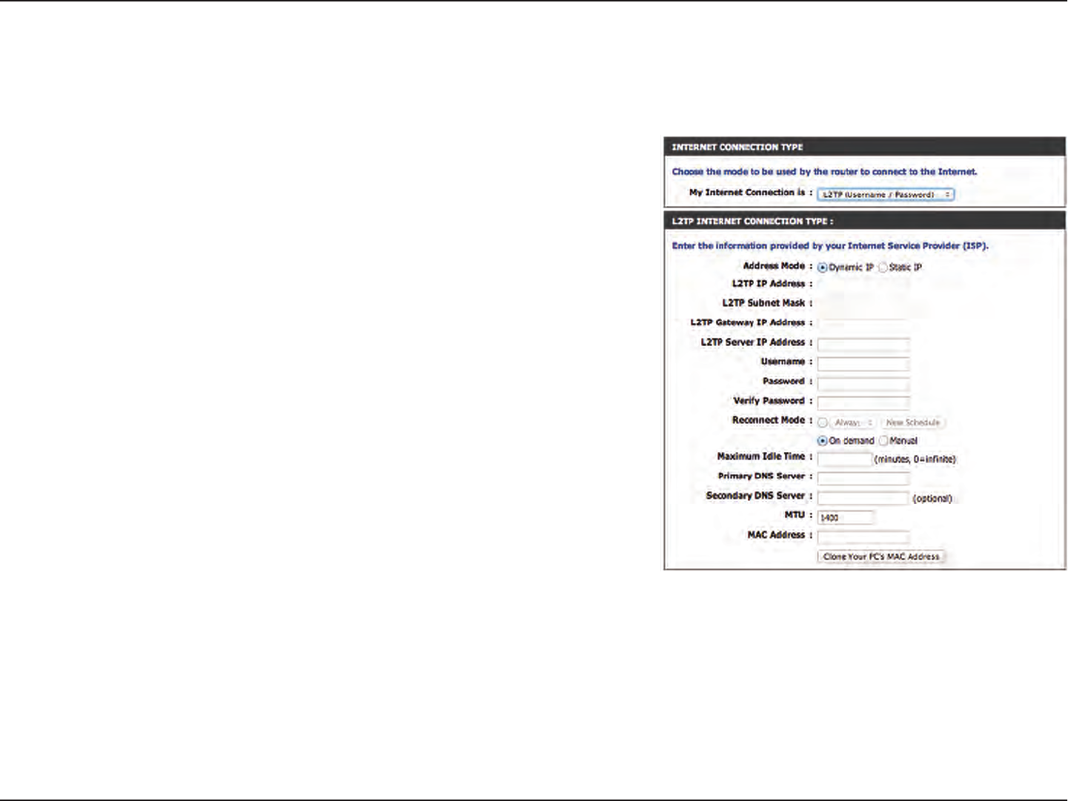Image resolution: width=1068 pixels, height=801 pixels.
Task: Click the Internet Connection Type header bar
Action: pos(864,147)
